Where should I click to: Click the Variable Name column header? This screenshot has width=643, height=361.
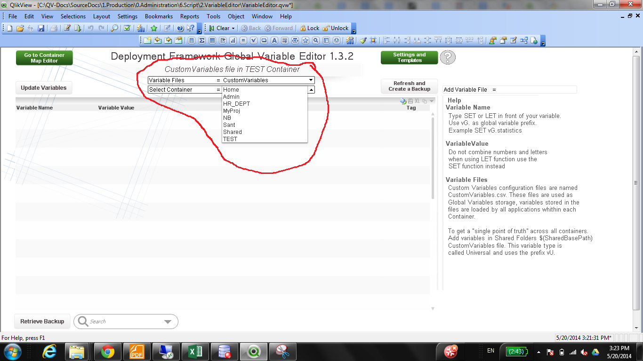tap(34, 108)
